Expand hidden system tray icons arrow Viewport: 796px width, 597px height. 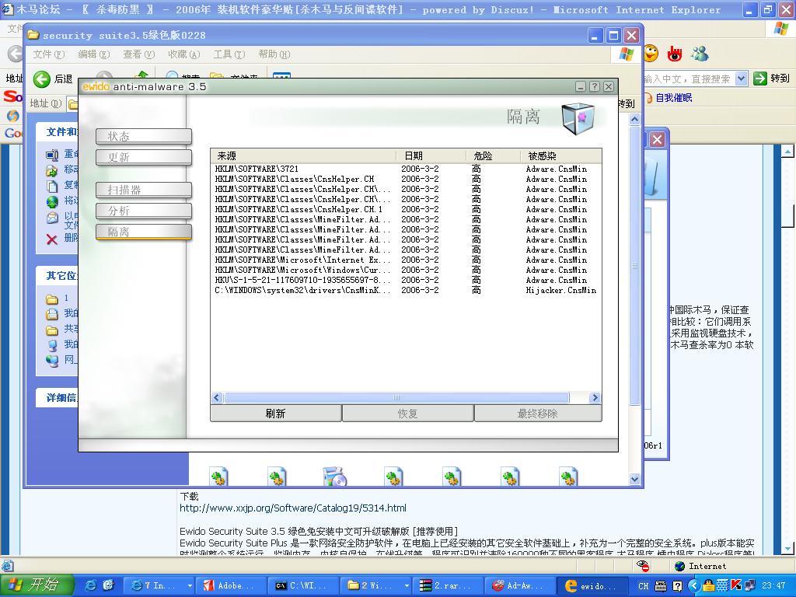693,586
